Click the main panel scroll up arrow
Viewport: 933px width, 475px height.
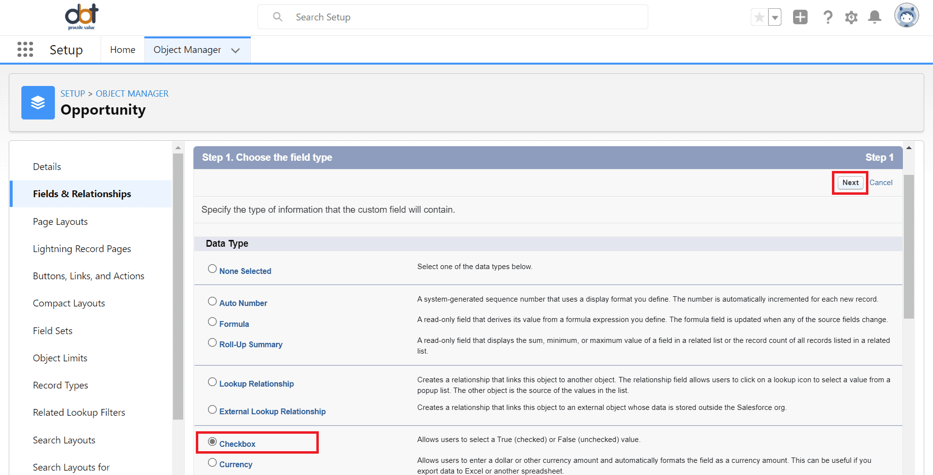[909, 148]
